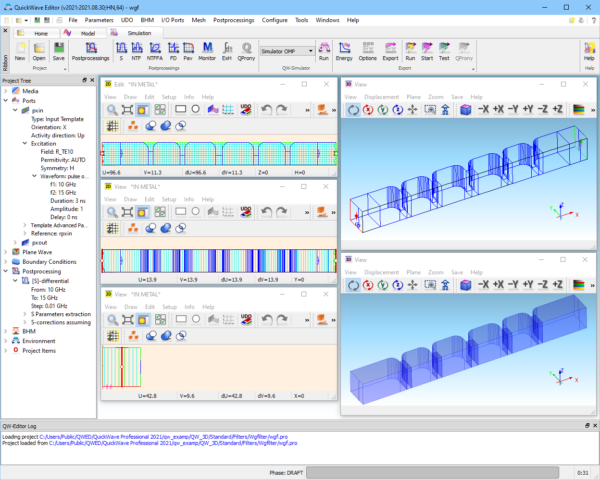Image resolution: width=600 pixels, height=480 pixels.
Task: Open the color palette icon in upper 3D View
Action: pyautogui.click(x=579, y=110)
